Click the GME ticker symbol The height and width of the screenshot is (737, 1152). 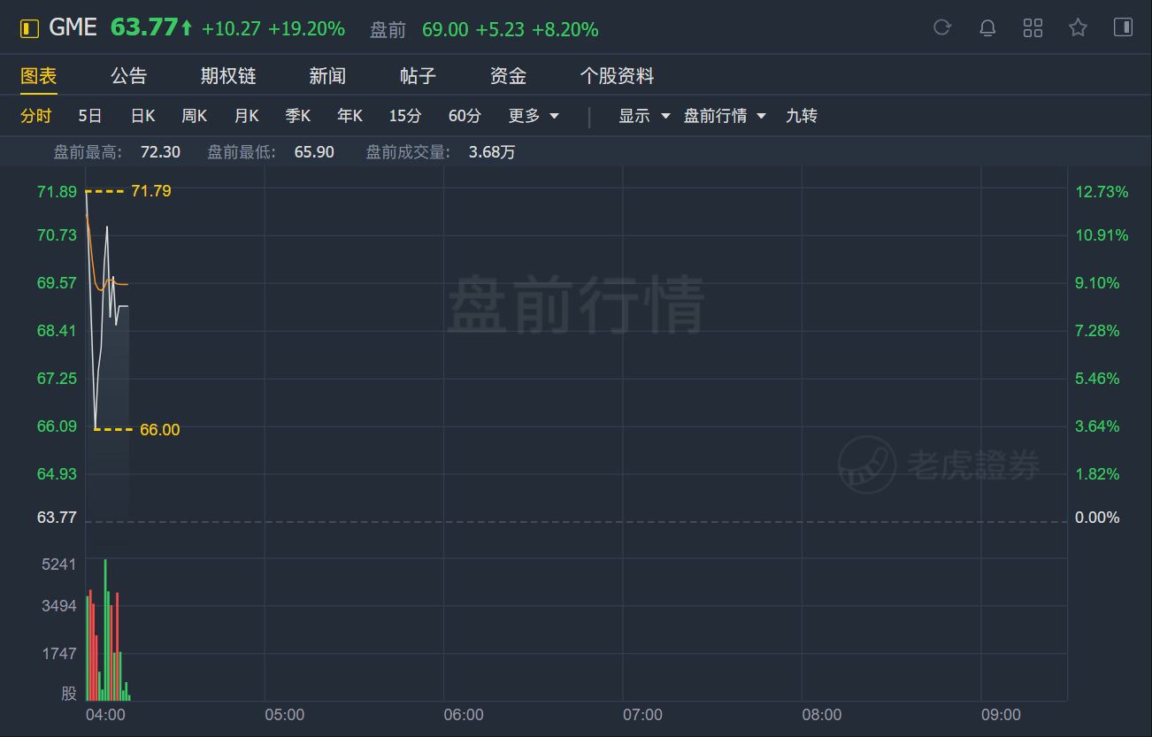coord(73,28)
